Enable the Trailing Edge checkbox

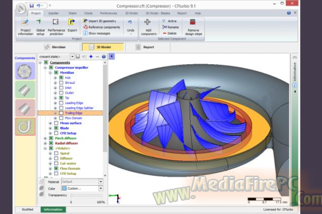61,113
